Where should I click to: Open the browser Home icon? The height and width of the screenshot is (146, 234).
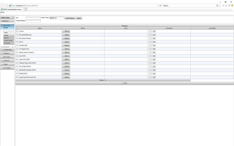[x=223, y=6]
